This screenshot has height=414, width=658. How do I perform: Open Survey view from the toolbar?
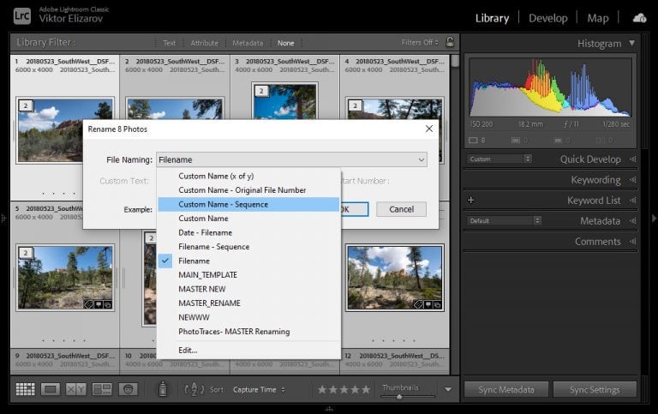(102, 390)
